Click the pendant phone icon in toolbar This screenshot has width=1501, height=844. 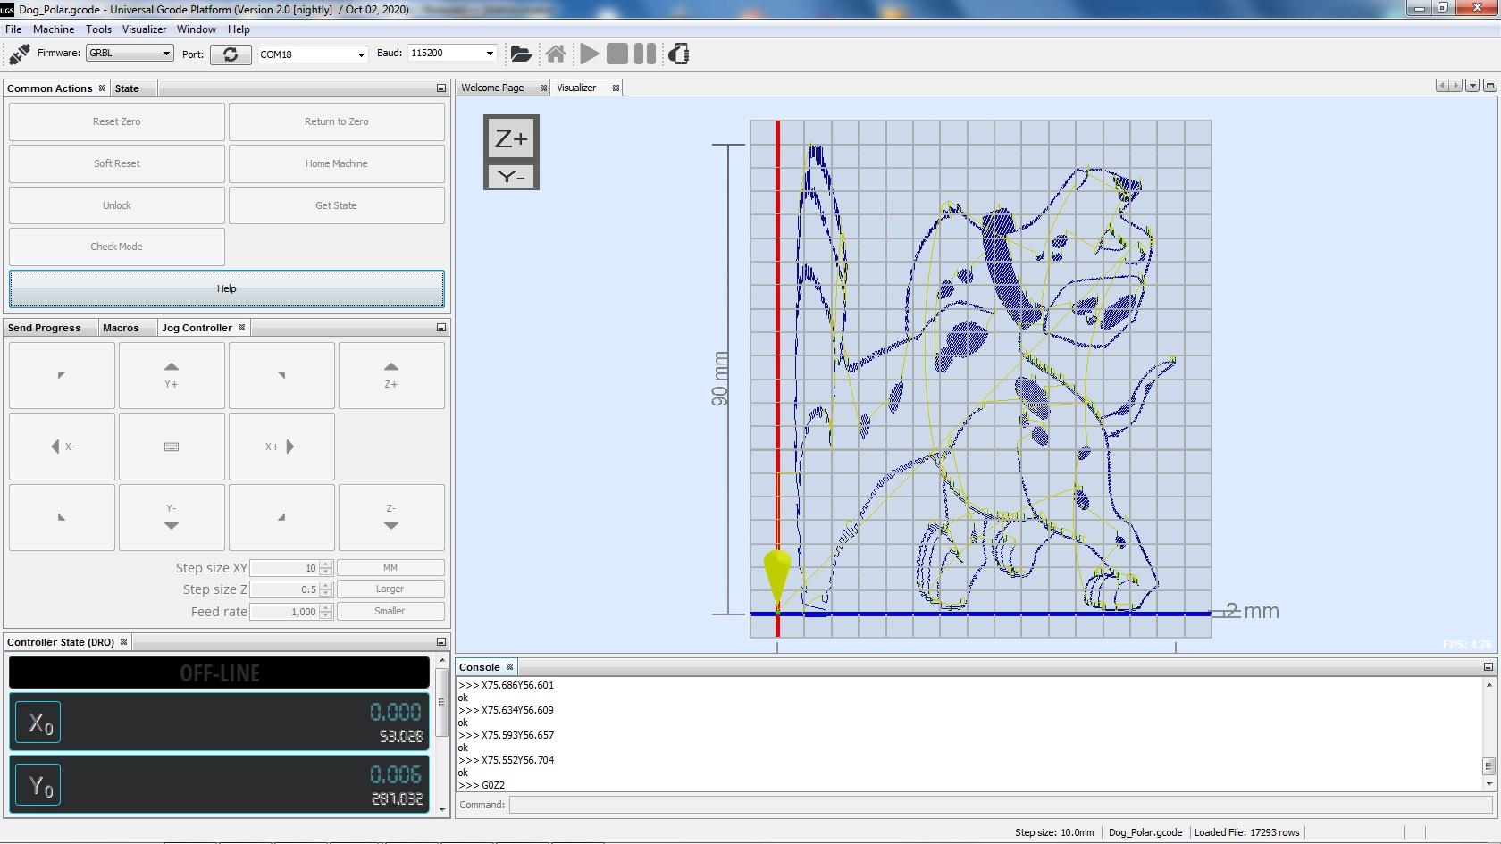coord(679,54)
